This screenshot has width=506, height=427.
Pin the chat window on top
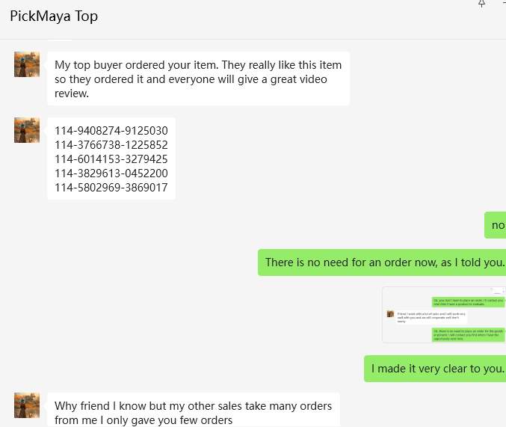point(481,4)
